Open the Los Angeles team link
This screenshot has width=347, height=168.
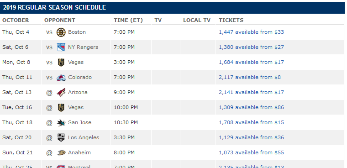(84, 137)
